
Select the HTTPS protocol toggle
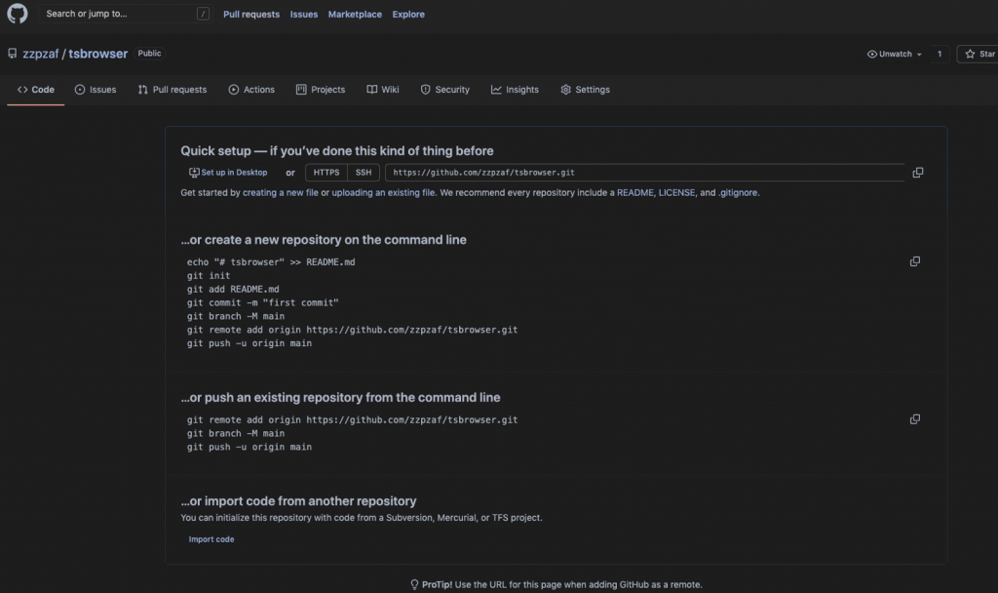tap(326, 173)
